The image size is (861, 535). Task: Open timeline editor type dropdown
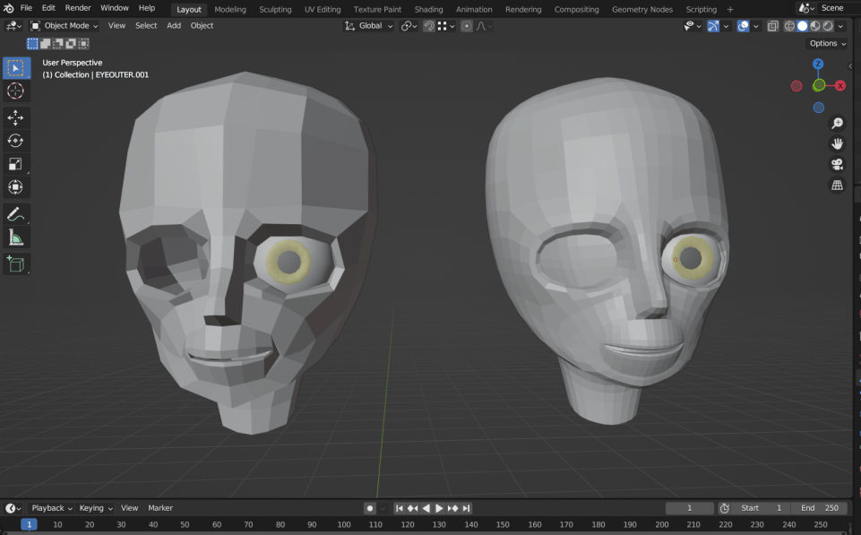pyautogui.click(x=13, y=508)
